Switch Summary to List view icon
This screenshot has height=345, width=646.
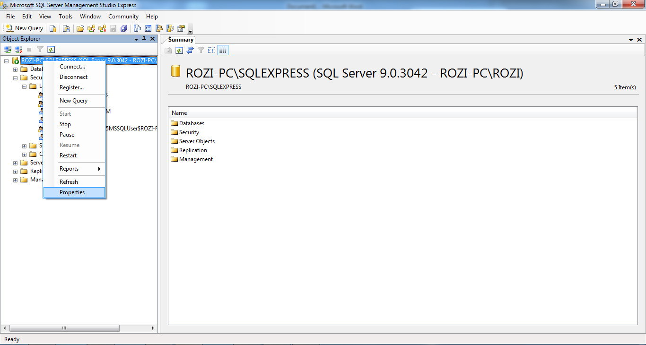tap(211, 50)
